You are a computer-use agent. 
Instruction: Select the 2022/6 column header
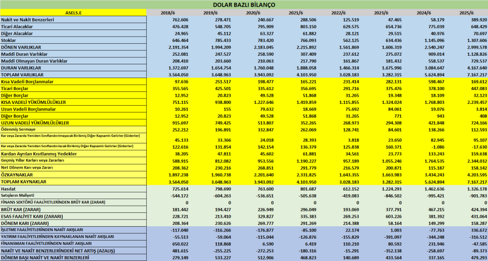tap(338, 13)
